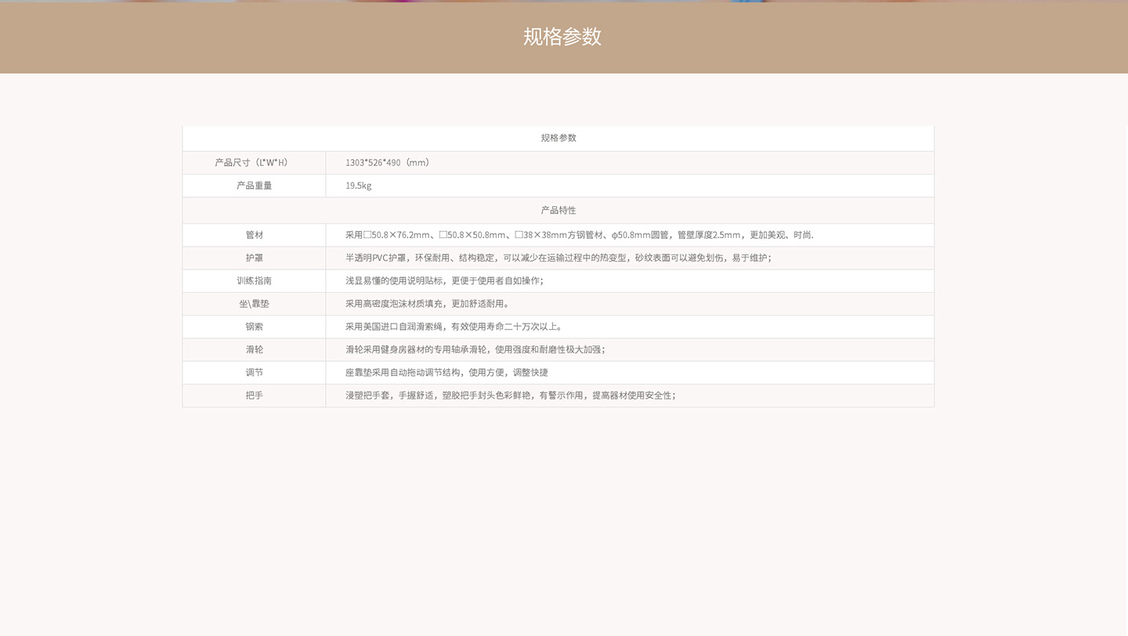
Task: Click the 产品尺寸（L*W*H）row label
Action: click(x=252, y=162)
